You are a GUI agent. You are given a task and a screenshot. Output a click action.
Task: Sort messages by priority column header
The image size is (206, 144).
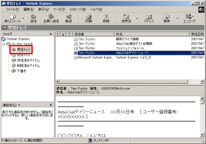[57, 34]
